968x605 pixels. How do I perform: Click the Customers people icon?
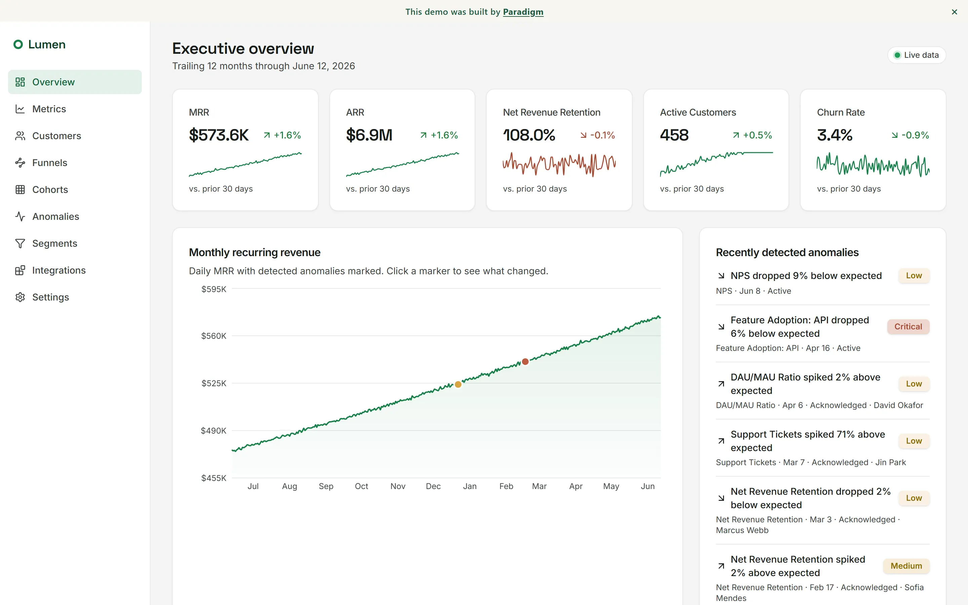tap(20, 136)
